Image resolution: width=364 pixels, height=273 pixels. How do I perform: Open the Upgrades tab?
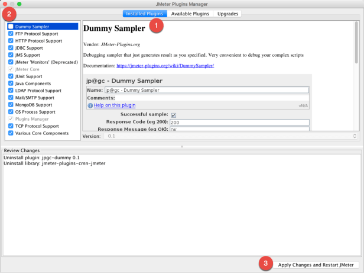click(227, 14)
